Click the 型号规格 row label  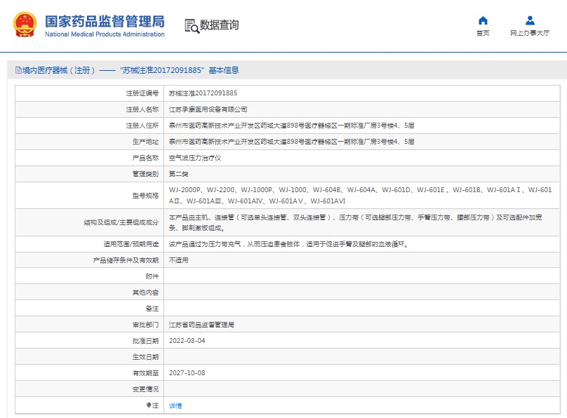pyautogui.click(x=145, y=196)
